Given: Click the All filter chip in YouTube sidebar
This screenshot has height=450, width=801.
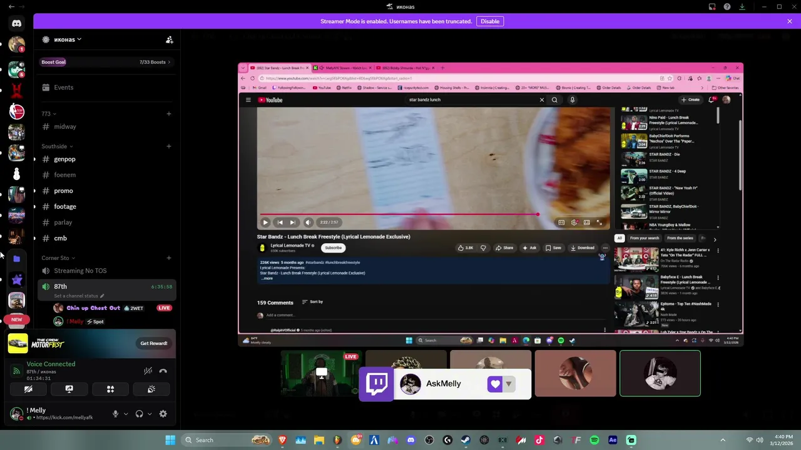Looking at the screenshot, I should [x=620, y=238].
